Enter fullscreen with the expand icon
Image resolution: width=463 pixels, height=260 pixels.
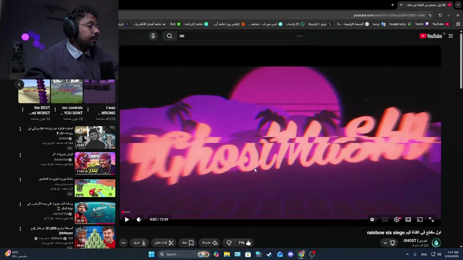432,220
